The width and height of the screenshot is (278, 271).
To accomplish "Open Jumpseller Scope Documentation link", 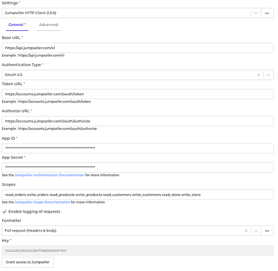I will [42, 202].
